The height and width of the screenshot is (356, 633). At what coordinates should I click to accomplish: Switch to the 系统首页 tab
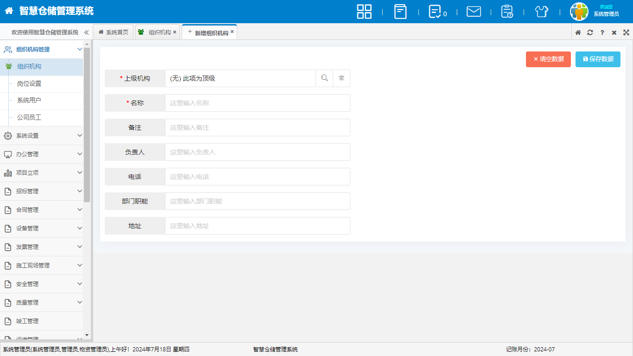(x=114, y=32)
